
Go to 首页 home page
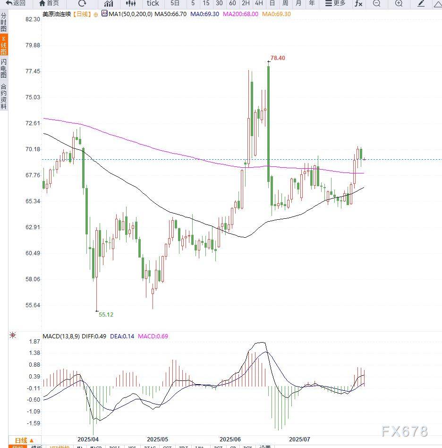tap(49, 3)
